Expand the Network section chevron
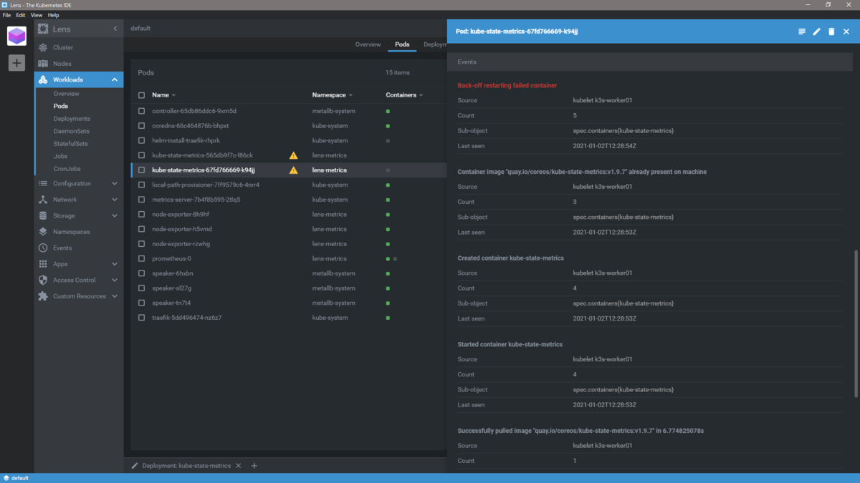 [x=115, y=200]
